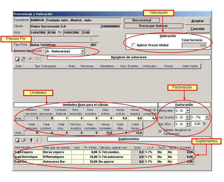Enable Aplicar Precio Global checkbox

(134, 45)
